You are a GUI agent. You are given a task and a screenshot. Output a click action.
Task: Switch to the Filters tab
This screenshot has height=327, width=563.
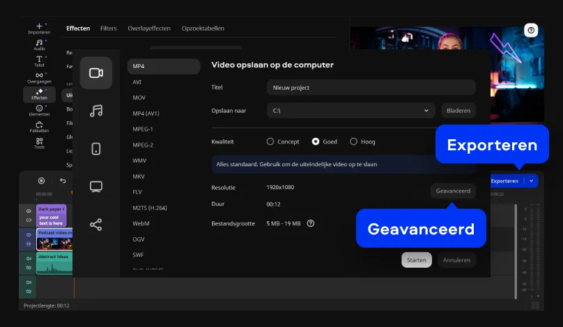coord(108,29)
